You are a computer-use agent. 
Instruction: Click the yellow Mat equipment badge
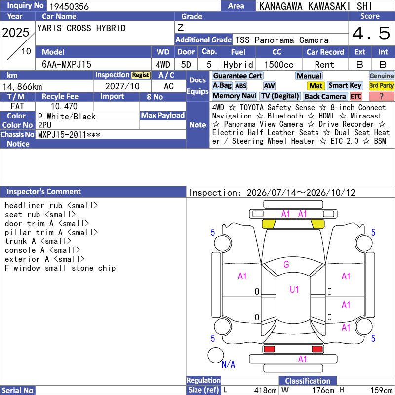(x=316, y=86)
